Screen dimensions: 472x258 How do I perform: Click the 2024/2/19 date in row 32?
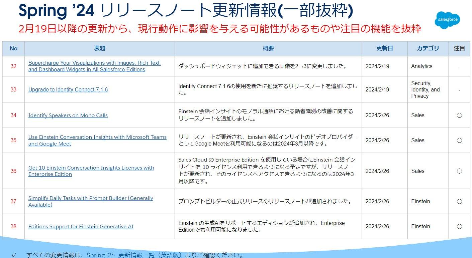coord(377,66)
